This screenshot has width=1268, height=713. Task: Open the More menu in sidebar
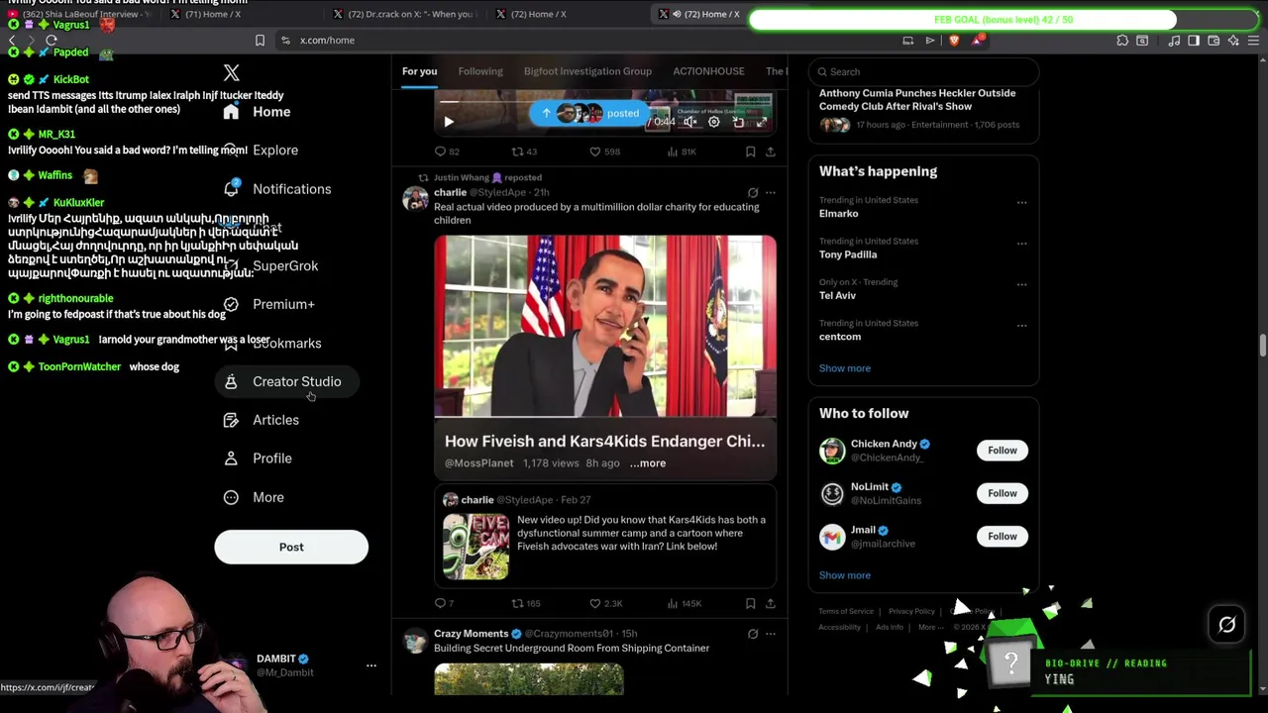click(256, 497)
